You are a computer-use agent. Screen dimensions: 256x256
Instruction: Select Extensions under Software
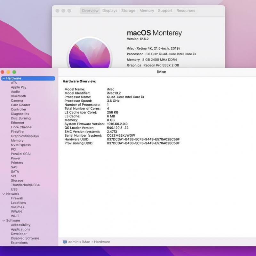point(19,243)
